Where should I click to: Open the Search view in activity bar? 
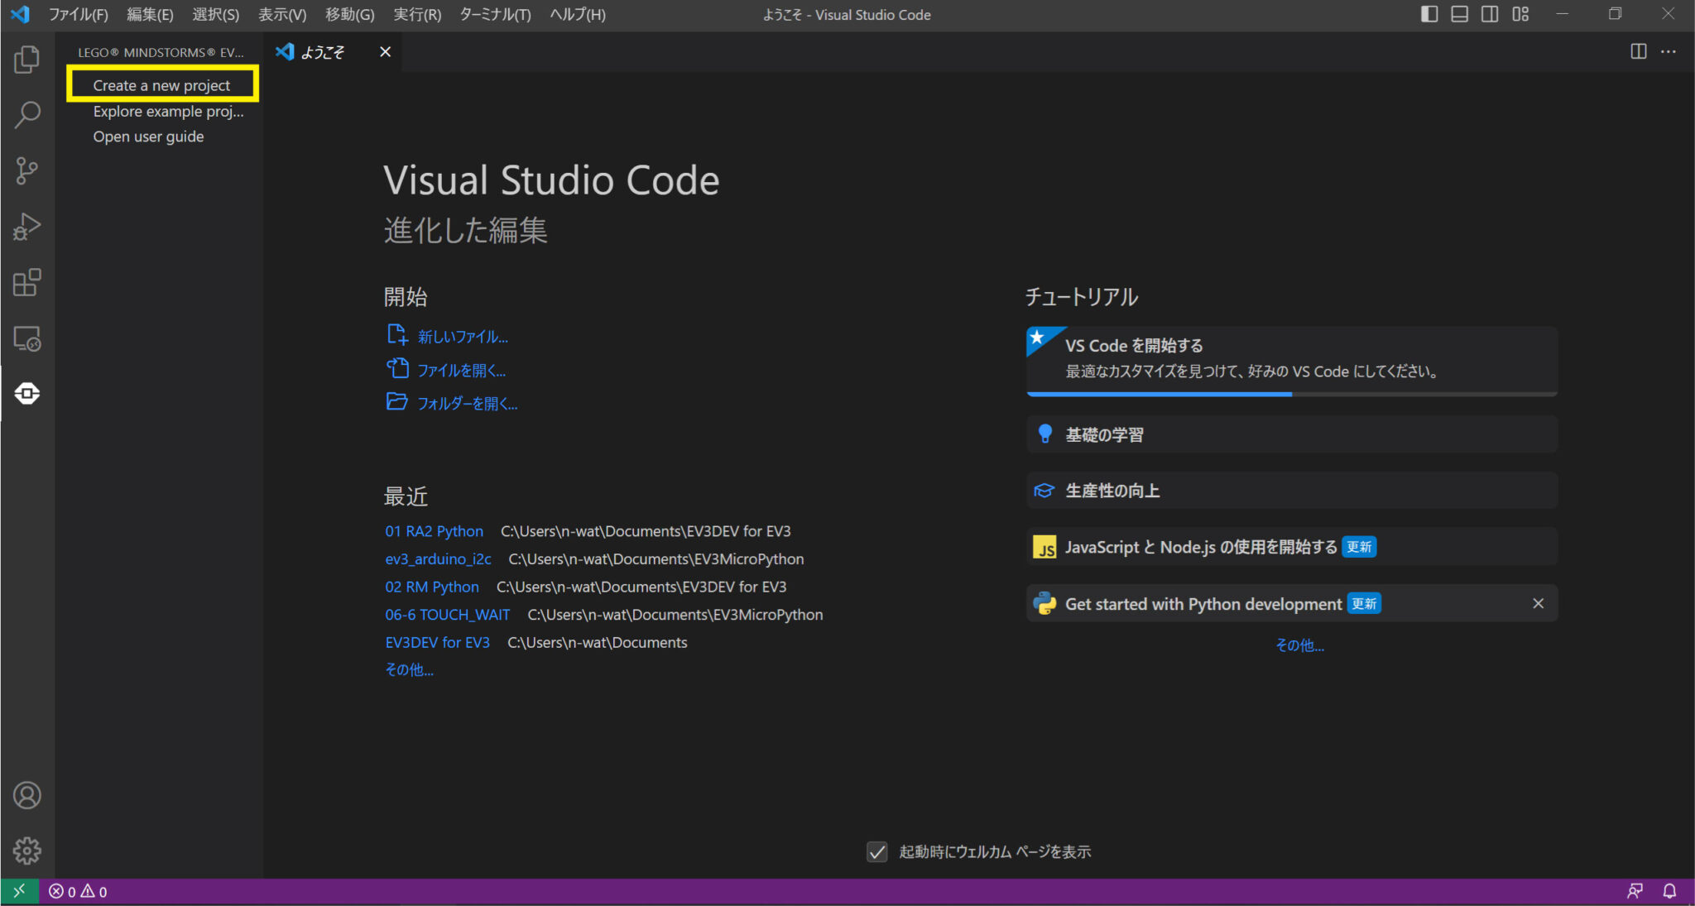point(27,115)
